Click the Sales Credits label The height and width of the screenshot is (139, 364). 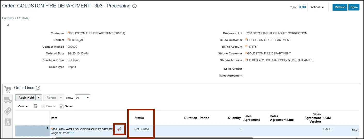(x=233, y=69)
